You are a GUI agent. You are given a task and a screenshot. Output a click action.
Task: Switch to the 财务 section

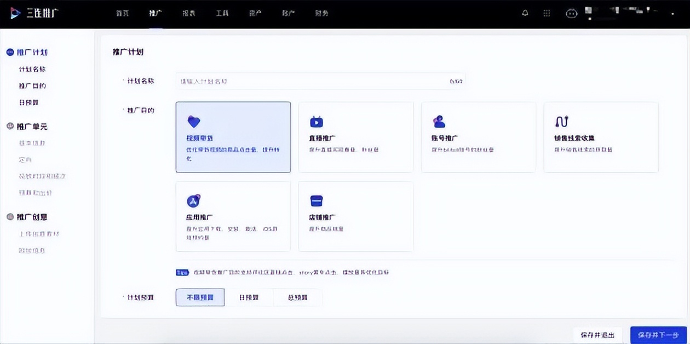click(321, 13)
